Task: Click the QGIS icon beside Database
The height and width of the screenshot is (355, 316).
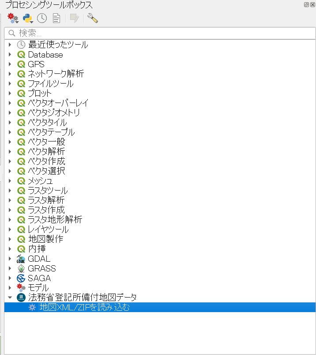Action: coord(21,54)
